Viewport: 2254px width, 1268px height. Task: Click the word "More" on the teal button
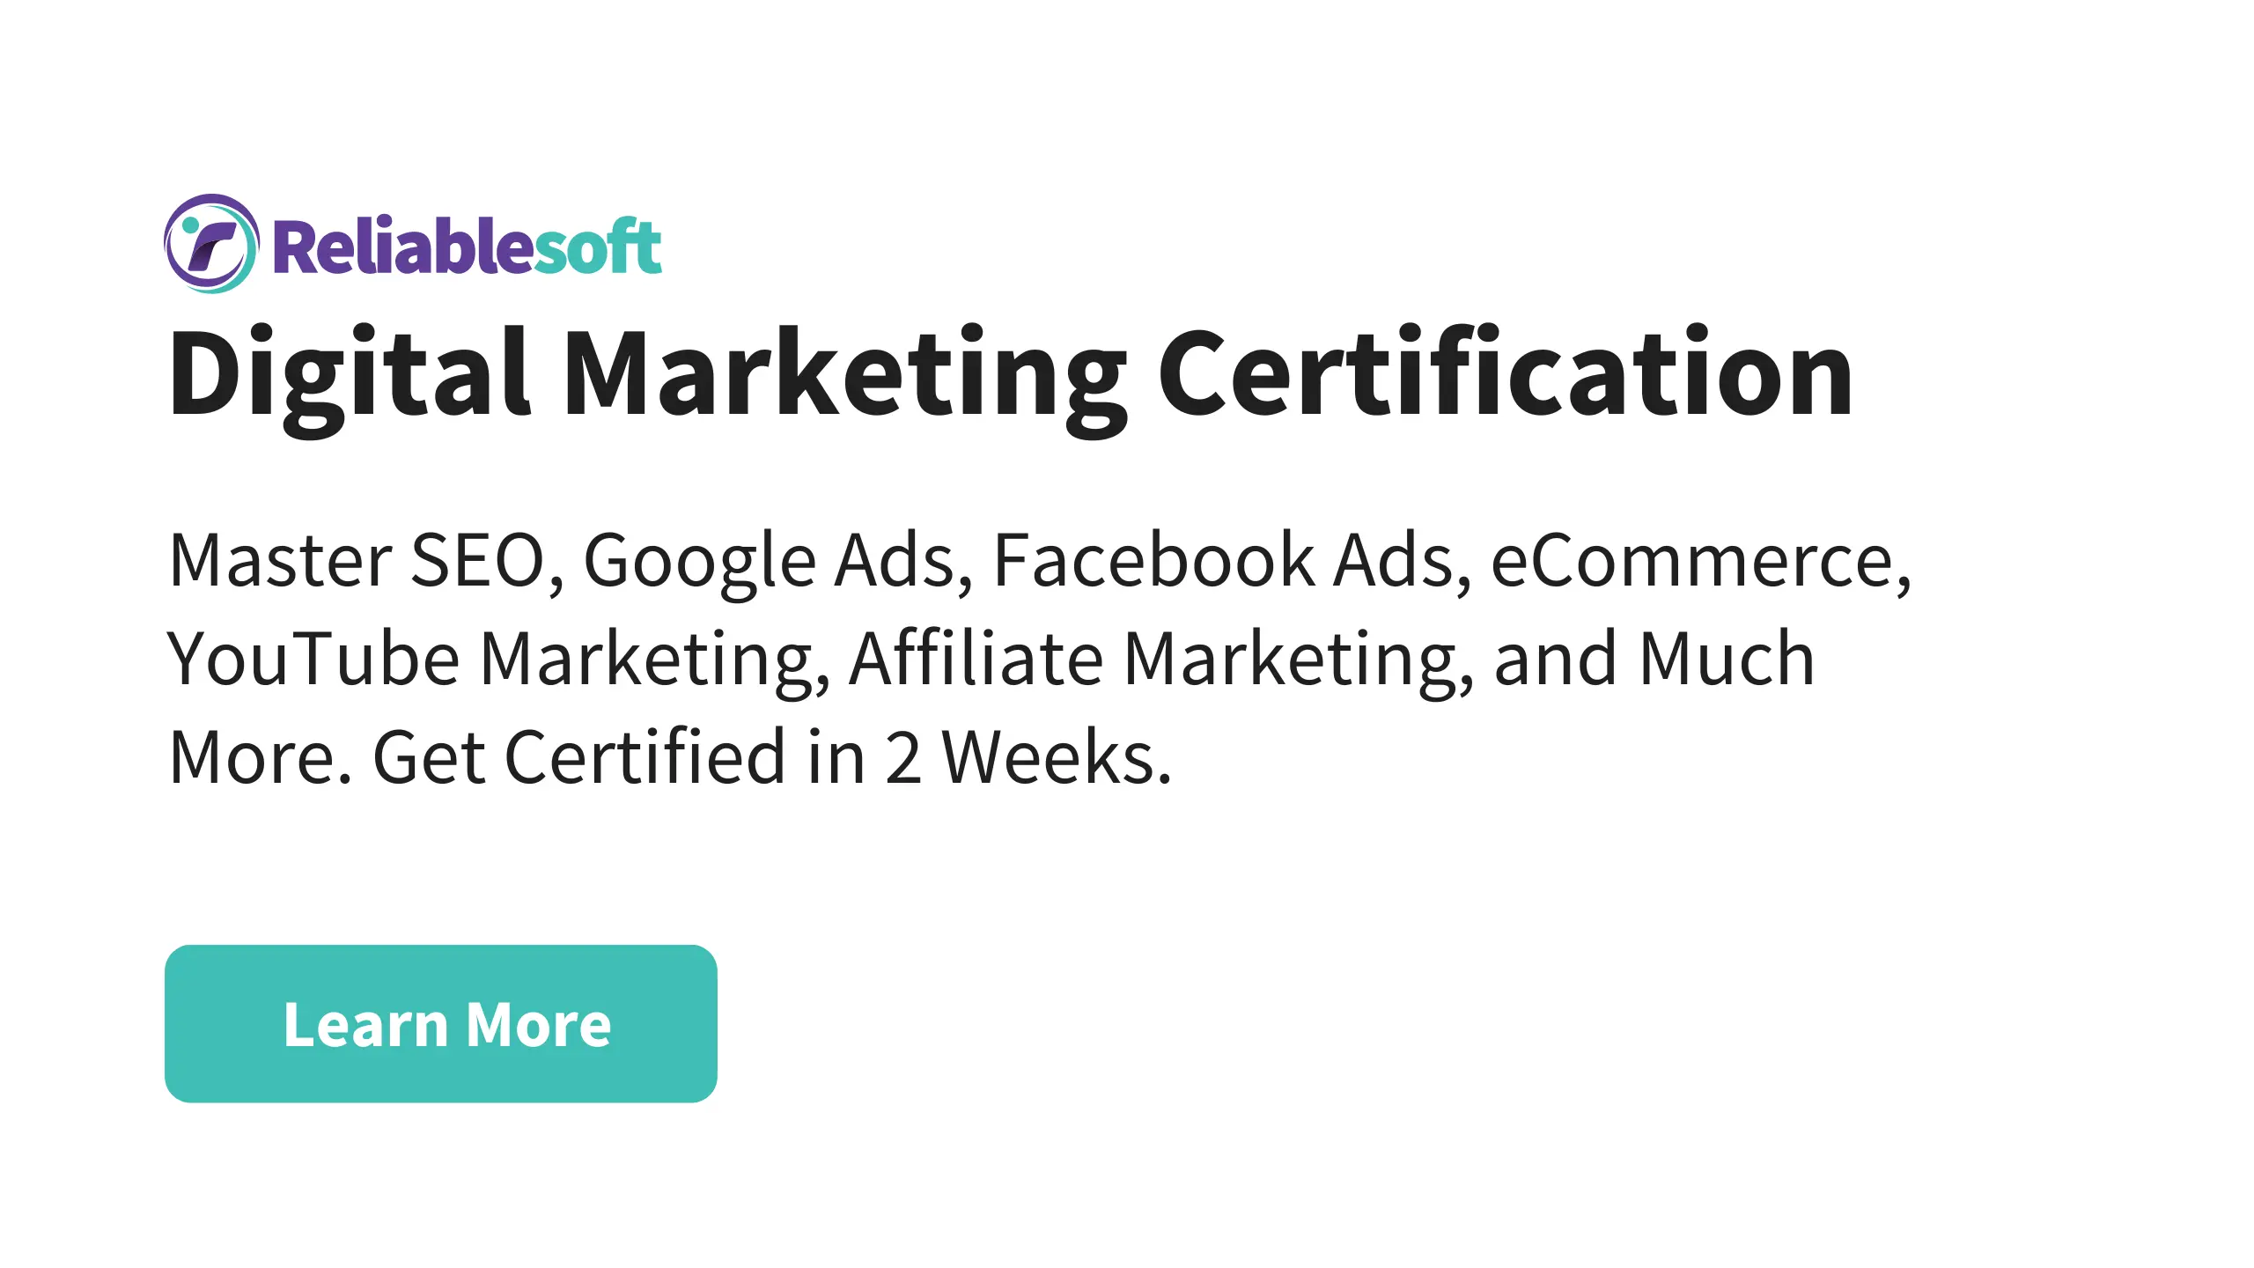coord(538,1025)
